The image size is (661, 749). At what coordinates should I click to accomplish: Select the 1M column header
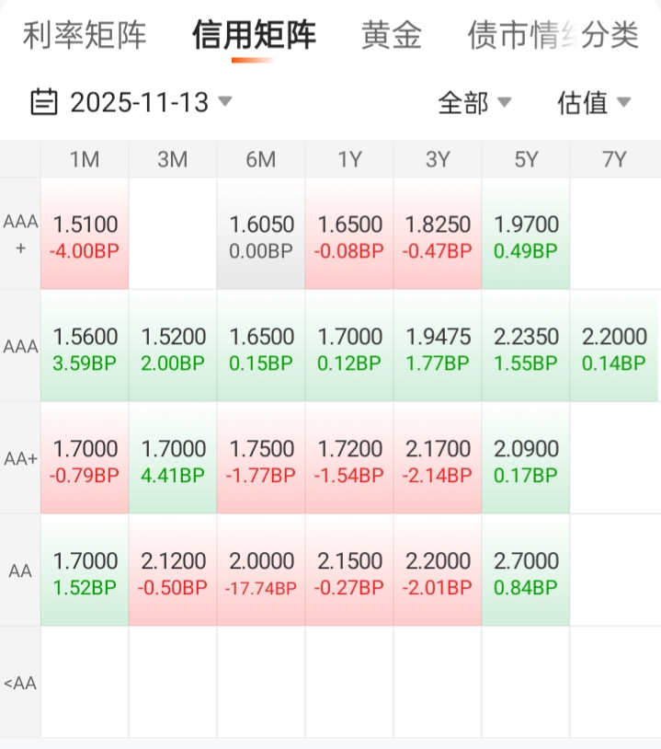pyautogui.click(x=85, y=159)
